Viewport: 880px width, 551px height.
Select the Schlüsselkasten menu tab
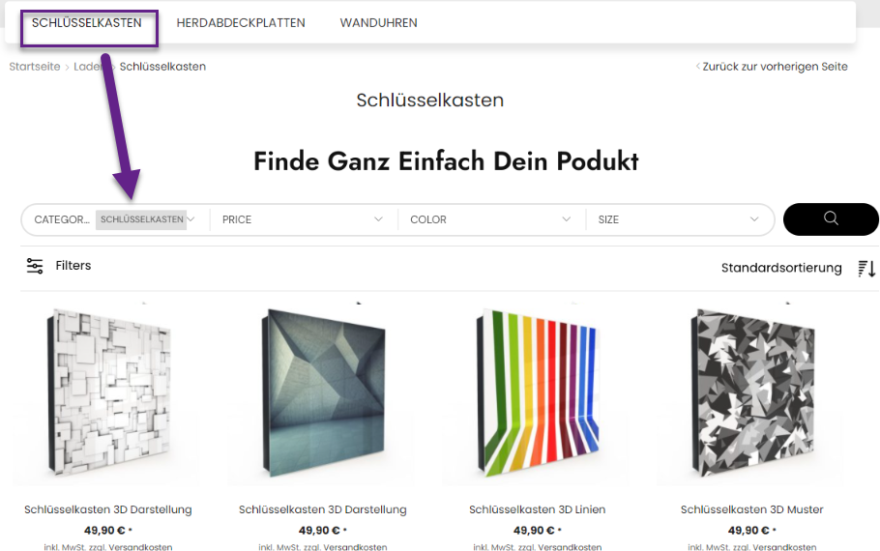pyautogui.click(x=87, y=23)
